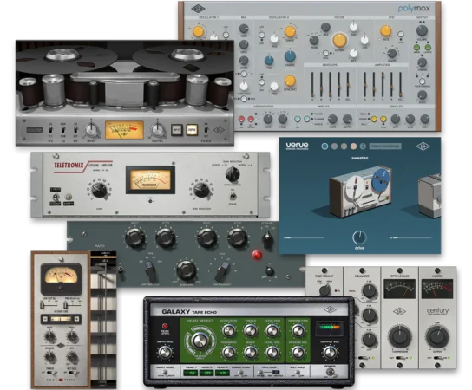Click the Galaxy Tape Echo Output Vol knob
472x390 pixels.
[x=330, y=352]
